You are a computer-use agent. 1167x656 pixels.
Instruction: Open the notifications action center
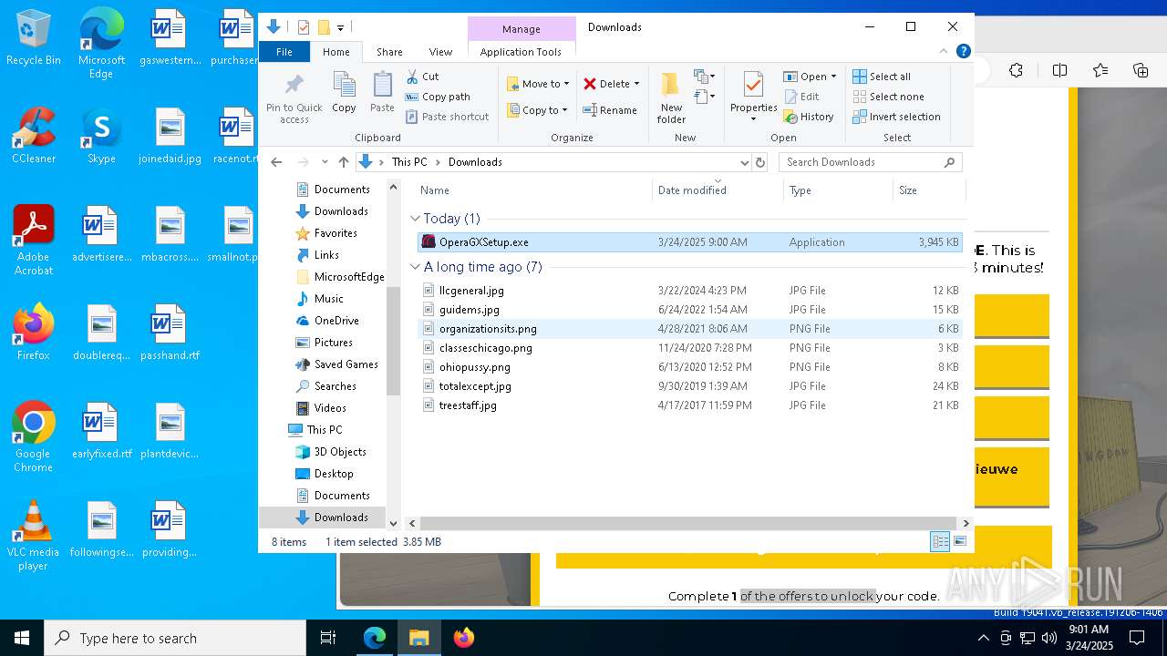1137,638
